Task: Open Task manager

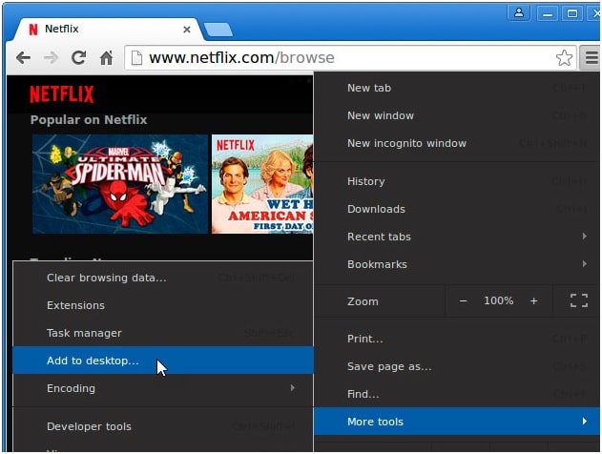Action: (163, 333)
